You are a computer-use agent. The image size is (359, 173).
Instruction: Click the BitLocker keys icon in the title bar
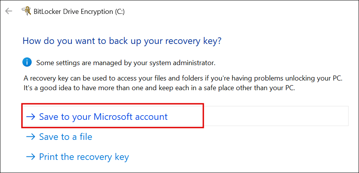(x=26, y=11)
